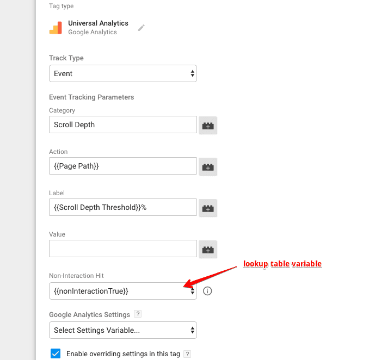Image resolution: width=381 pixels, height=360 pixels.
Task: Open variable picker beside Label field
Action: 208,208
